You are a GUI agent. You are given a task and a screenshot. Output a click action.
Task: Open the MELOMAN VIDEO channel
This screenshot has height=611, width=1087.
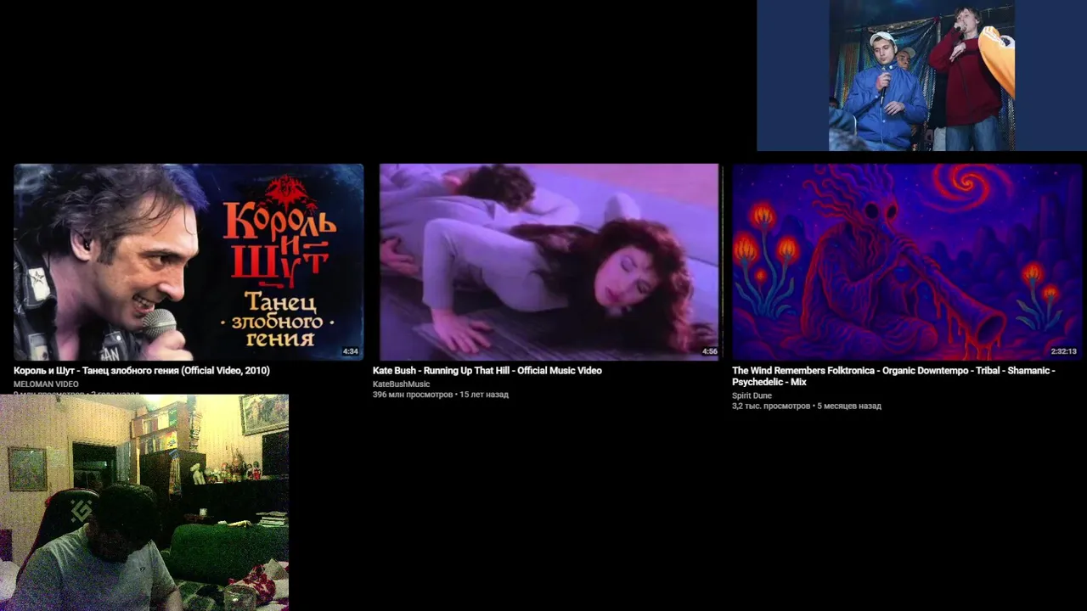46,384
